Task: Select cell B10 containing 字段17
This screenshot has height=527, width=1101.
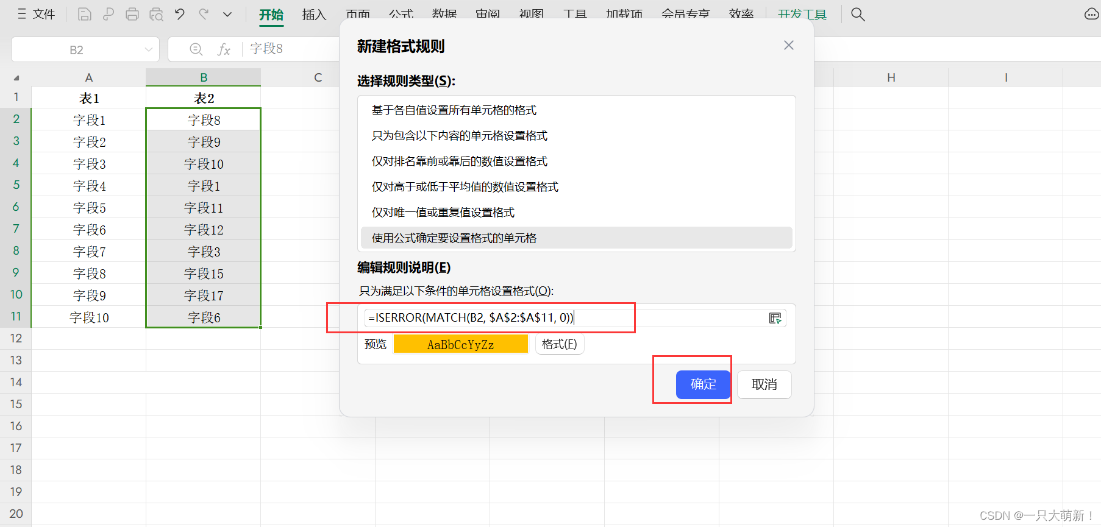Action: click(x=204, y=295)
